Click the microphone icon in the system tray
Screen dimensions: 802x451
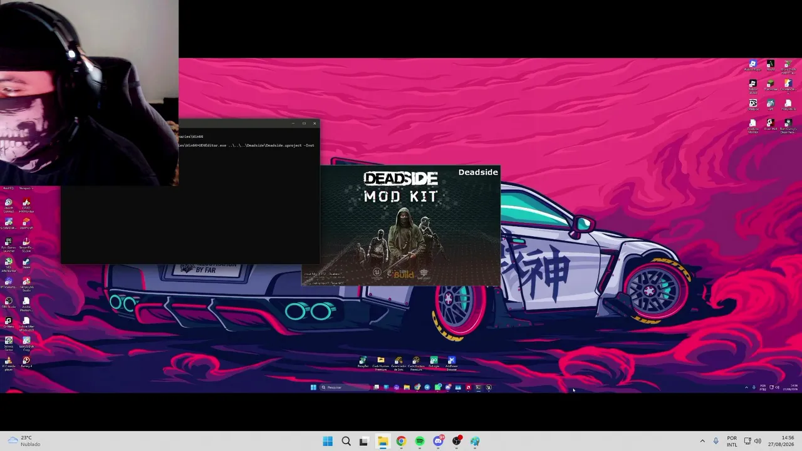(x=716, y=441)
